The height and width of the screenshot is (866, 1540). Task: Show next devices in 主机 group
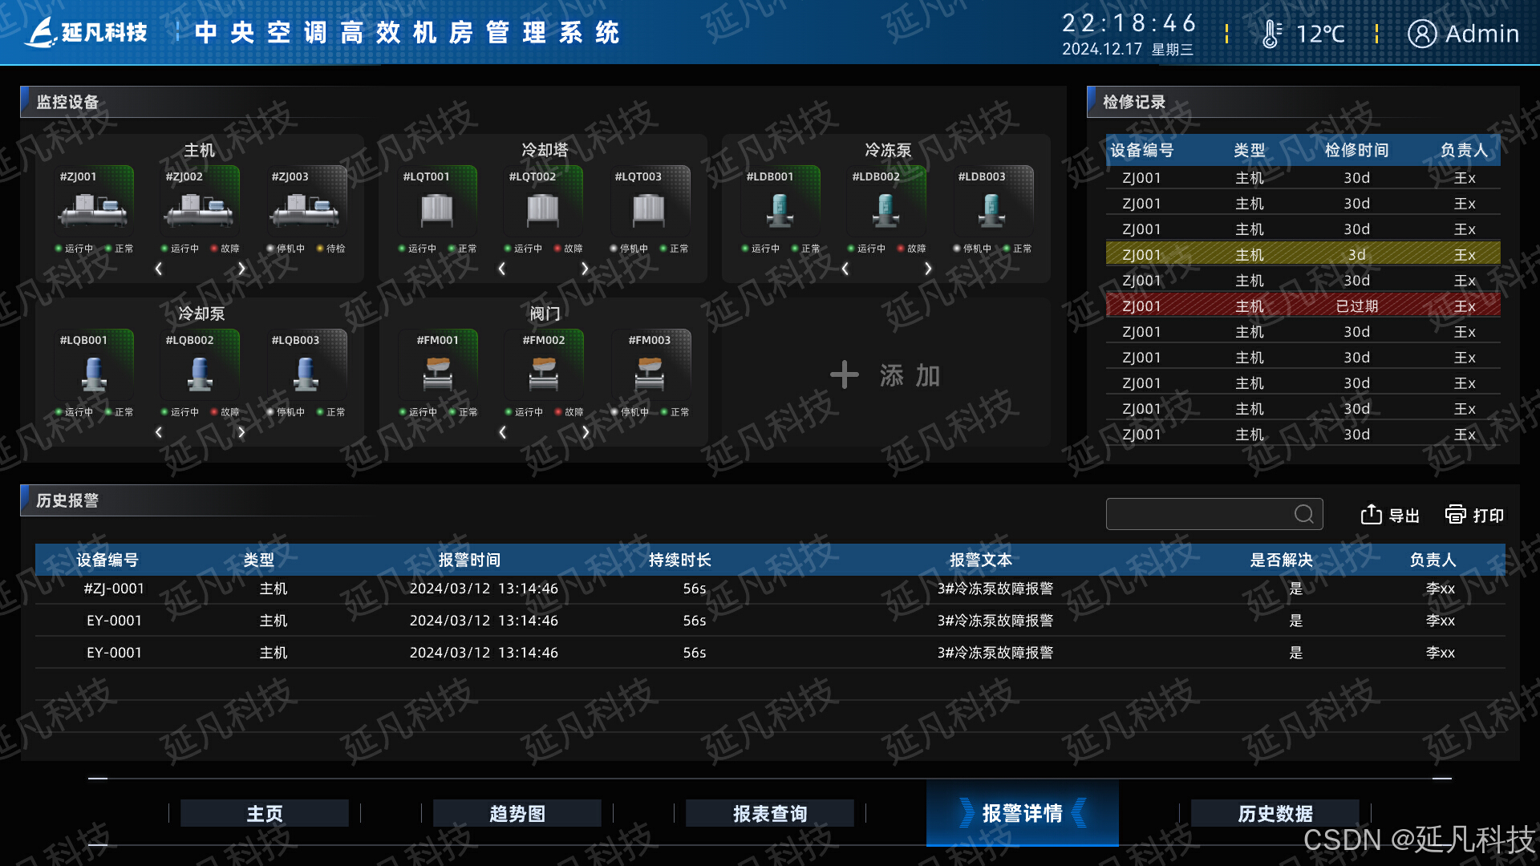[x=241, y=269]
